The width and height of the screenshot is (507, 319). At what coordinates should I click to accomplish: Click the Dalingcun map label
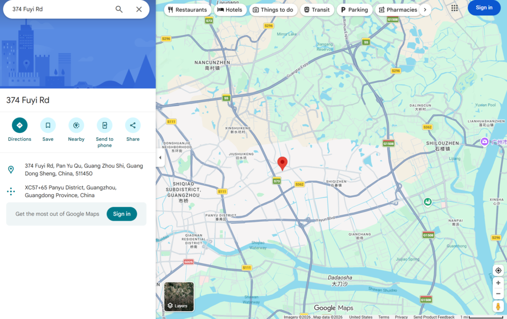(x=420, y=107)
